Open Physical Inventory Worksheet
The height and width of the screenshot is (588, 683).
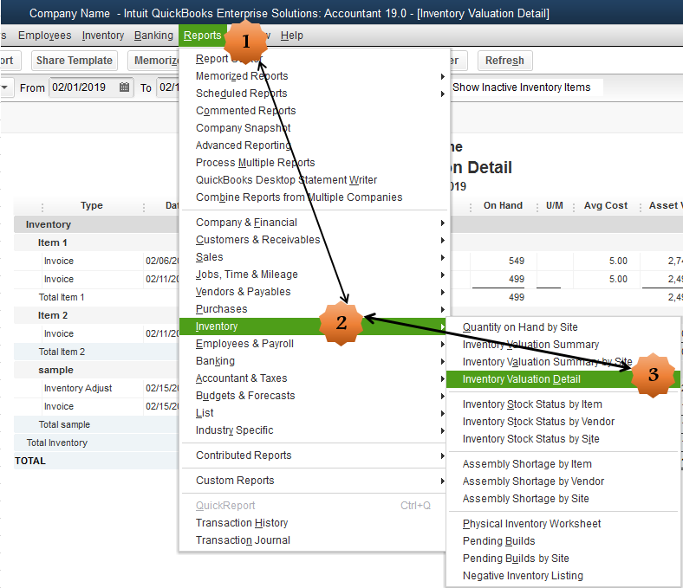click(x=563, y=524)
